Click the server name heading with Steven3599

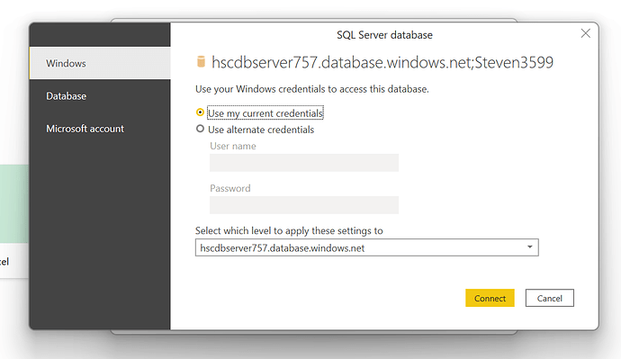click(382, 63)
